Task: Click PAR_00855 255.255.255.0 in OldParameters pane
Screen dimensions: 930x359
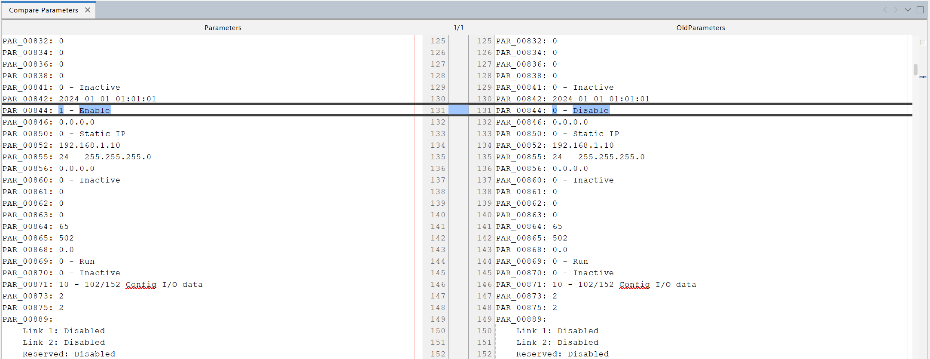Action: (x=570, y=157)
